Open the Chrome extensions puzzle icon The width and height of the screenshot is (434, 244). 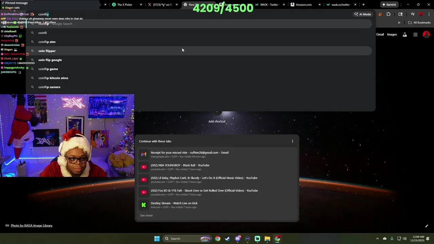tap(389, 14)
